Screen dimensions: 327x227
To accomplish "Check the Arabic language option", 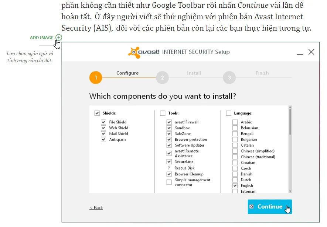I will pyautogui.click(x=235, y=122).
